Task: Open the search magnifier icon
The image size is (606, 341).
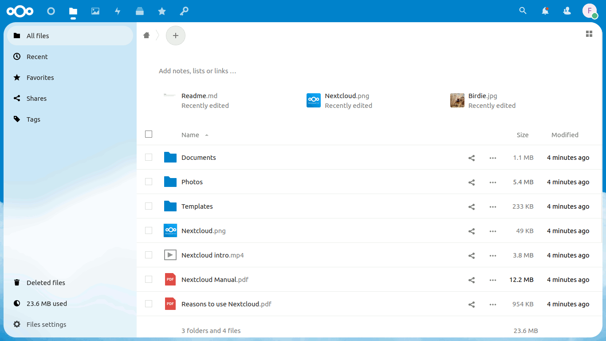Action: pos(523,11)
